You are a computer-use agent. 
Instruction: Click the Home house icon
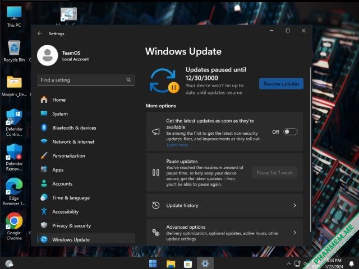pos(44,100)
